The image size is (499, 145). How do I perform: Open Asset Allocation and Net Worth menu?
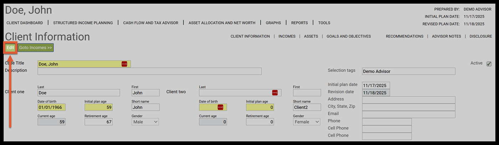(x=222, y=23)
